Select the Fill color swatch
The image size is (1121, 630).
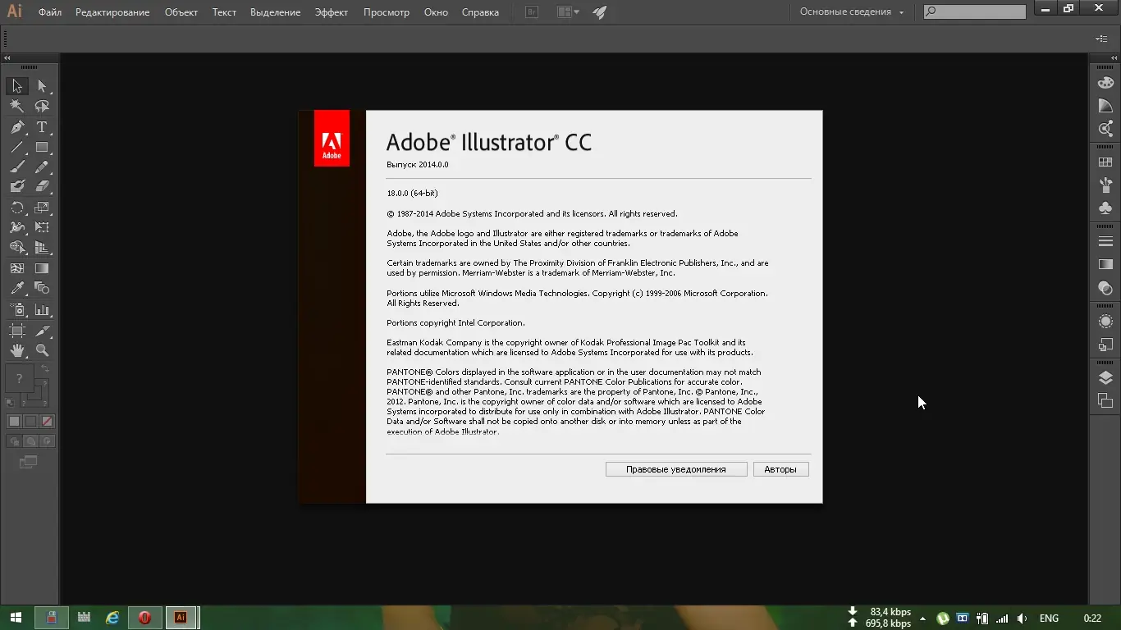18,377
